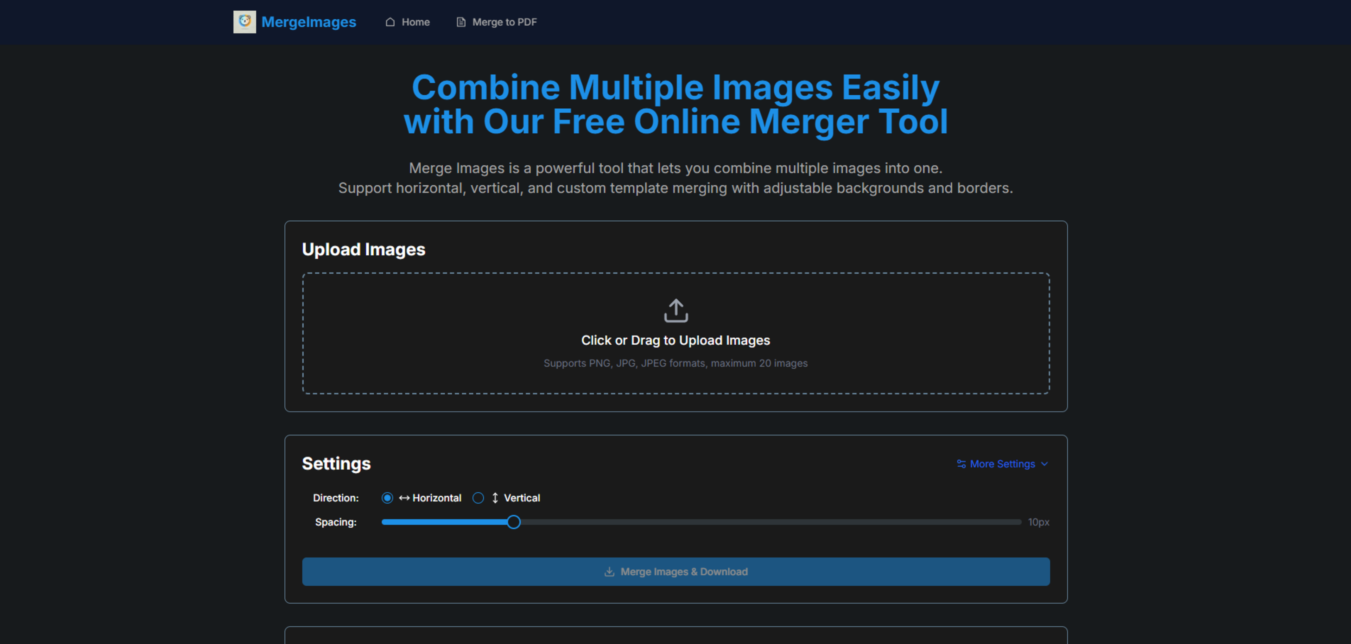Image resolution: width=1351 pixels, height=644 pixels.
Task: Click the upload arrow icon
Action: pos(675,311)
